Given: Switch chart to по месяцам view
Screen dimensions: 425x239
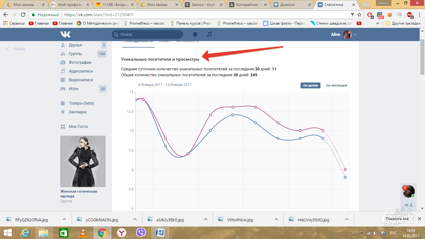Looking at the screenshot, I should pyautogui.click(x=336, y=85).
